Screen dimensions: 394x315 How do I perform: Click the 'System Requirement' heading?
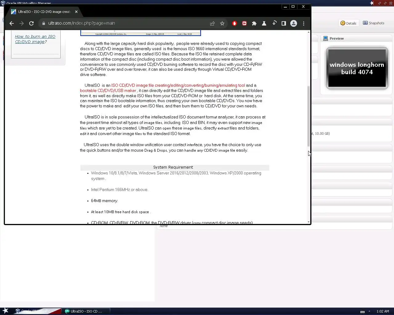click(173, 167)
